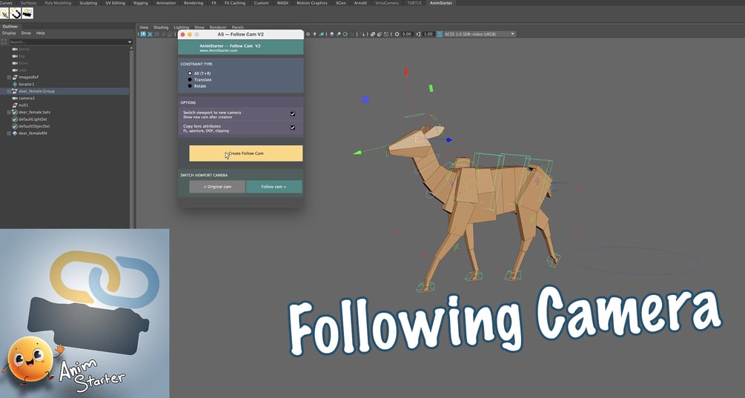Screen dimensions: 745x398
Task: Click the gamma icon beside 1.00
Action: (418, 34)
